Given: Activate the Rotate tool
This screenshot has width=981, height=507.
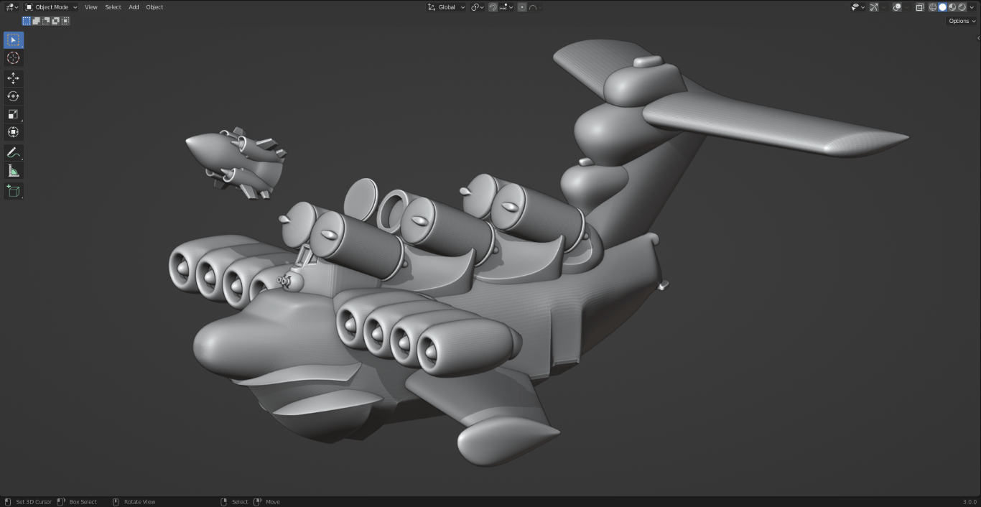Looking at the screenshot, I should pyautogui.click(x=13, y=96).
